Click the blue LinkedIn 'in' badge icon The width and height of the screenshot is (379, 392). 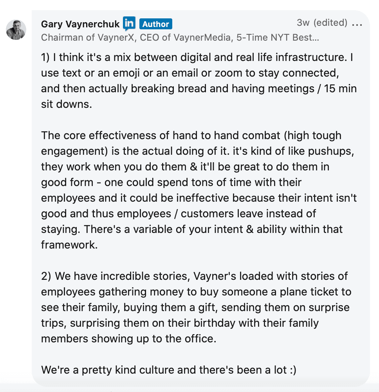pyautogui.click(x=129, y=23)
